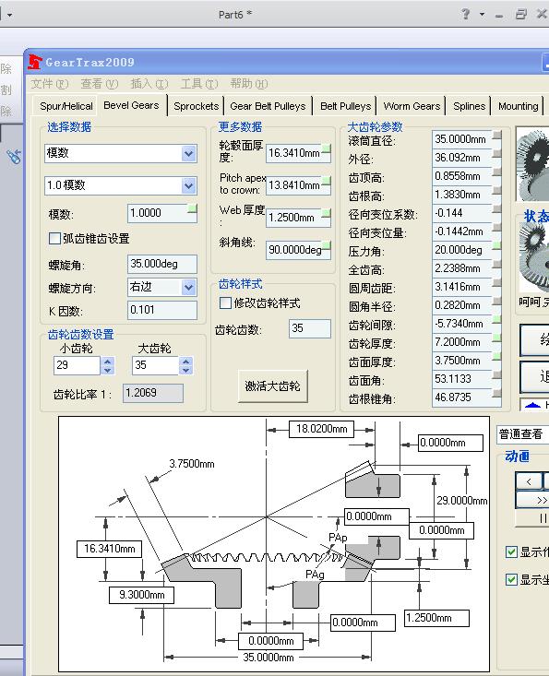Open the 帮助(H) menu
The width and height of the screenshot is (549, 676).
click(x=249, y=84)
